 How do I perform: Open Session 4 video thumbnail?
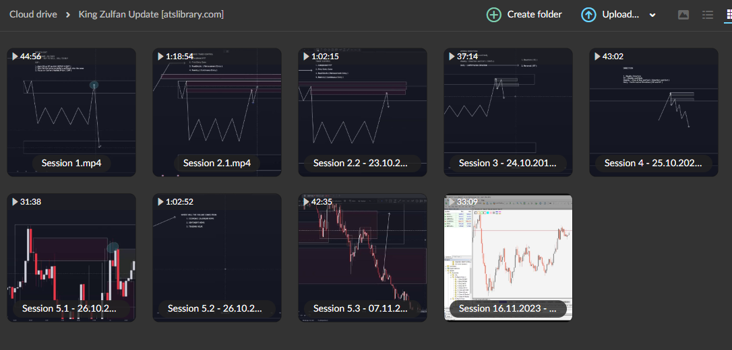click(653, 108)
